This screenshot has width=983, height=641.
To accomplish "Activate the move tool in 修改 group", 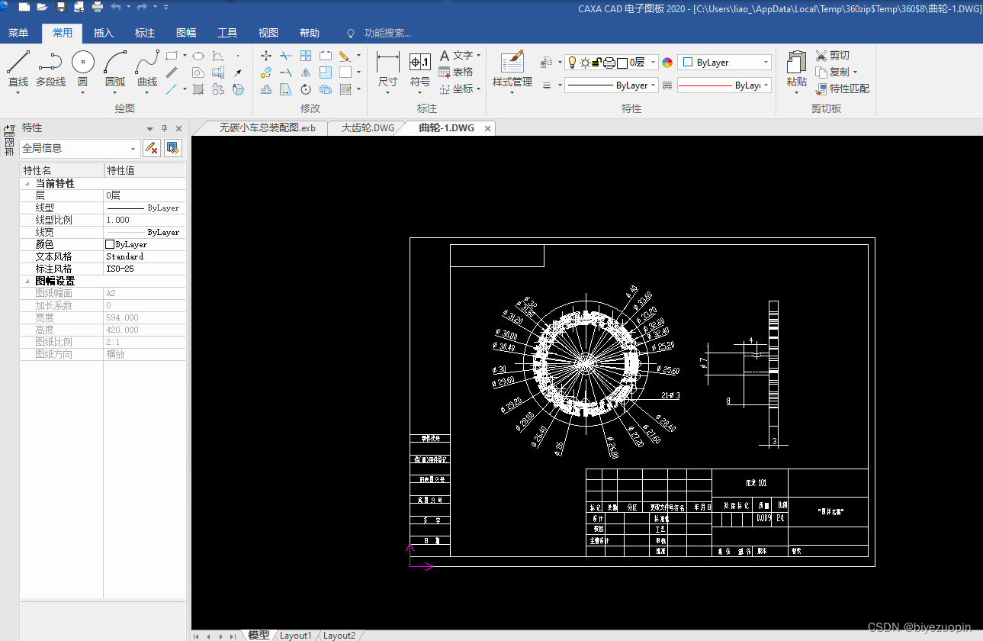I will point(266,56).
